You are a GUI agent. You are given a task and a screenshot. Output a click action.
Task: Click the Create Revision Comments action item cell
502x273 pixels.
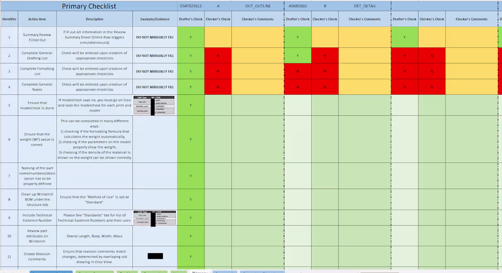tap(37, 256)
